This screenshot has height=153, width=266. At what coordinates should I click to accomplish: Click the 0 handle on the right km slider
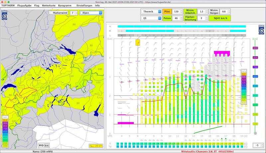[255, 133]
